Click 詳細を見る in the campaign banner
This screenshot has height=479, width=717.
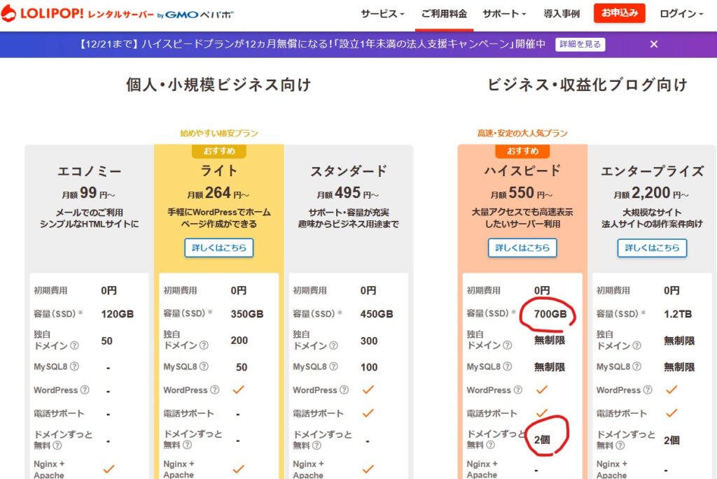pyautogui.click(x=580, y=44)
